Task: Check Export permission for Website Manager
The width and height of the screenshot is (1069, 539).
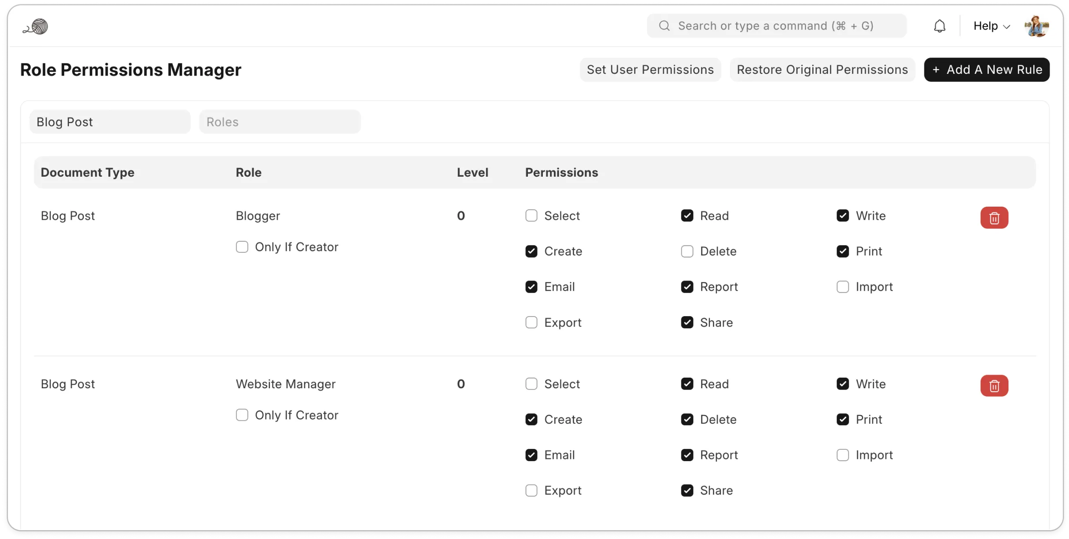Action: pyautogui.click(x=531, y=491)
